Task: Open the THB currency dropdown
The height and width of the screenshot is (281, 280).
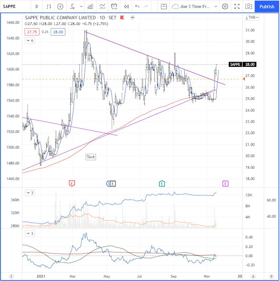Action: 253,18
